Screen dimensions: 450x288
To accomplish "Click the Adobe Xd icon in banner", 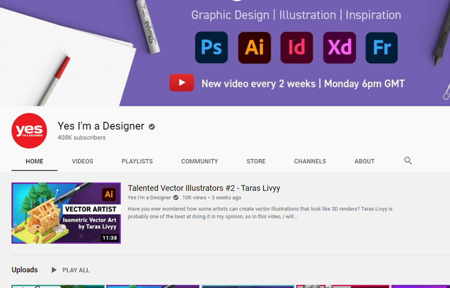I will (x=340, y=47).
